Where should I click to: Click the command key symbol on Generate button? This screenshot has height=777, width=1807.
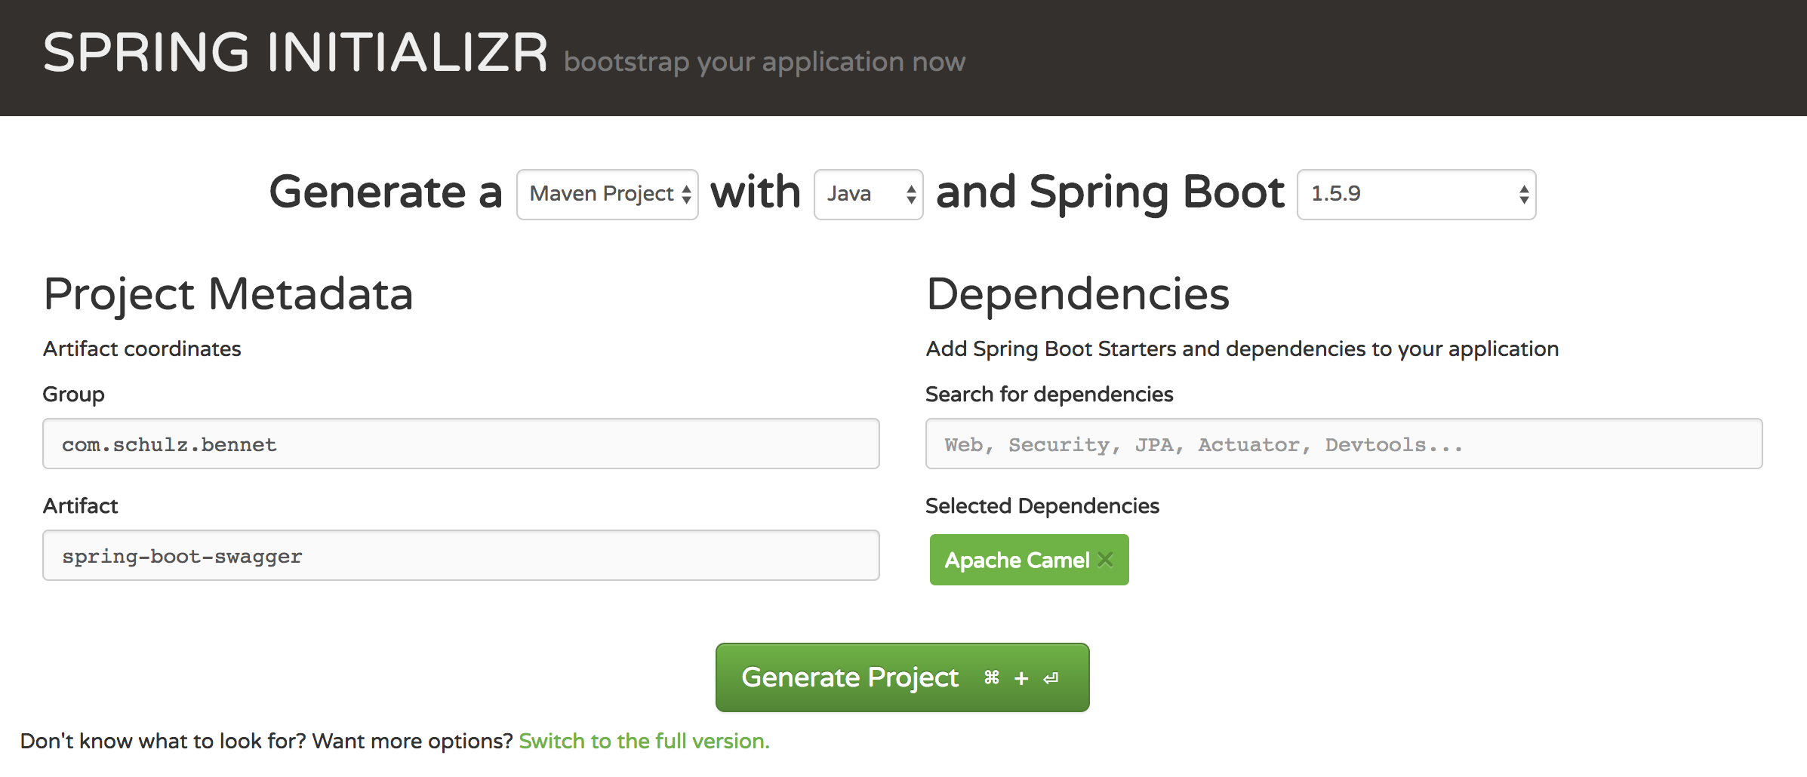pos(992,678)
